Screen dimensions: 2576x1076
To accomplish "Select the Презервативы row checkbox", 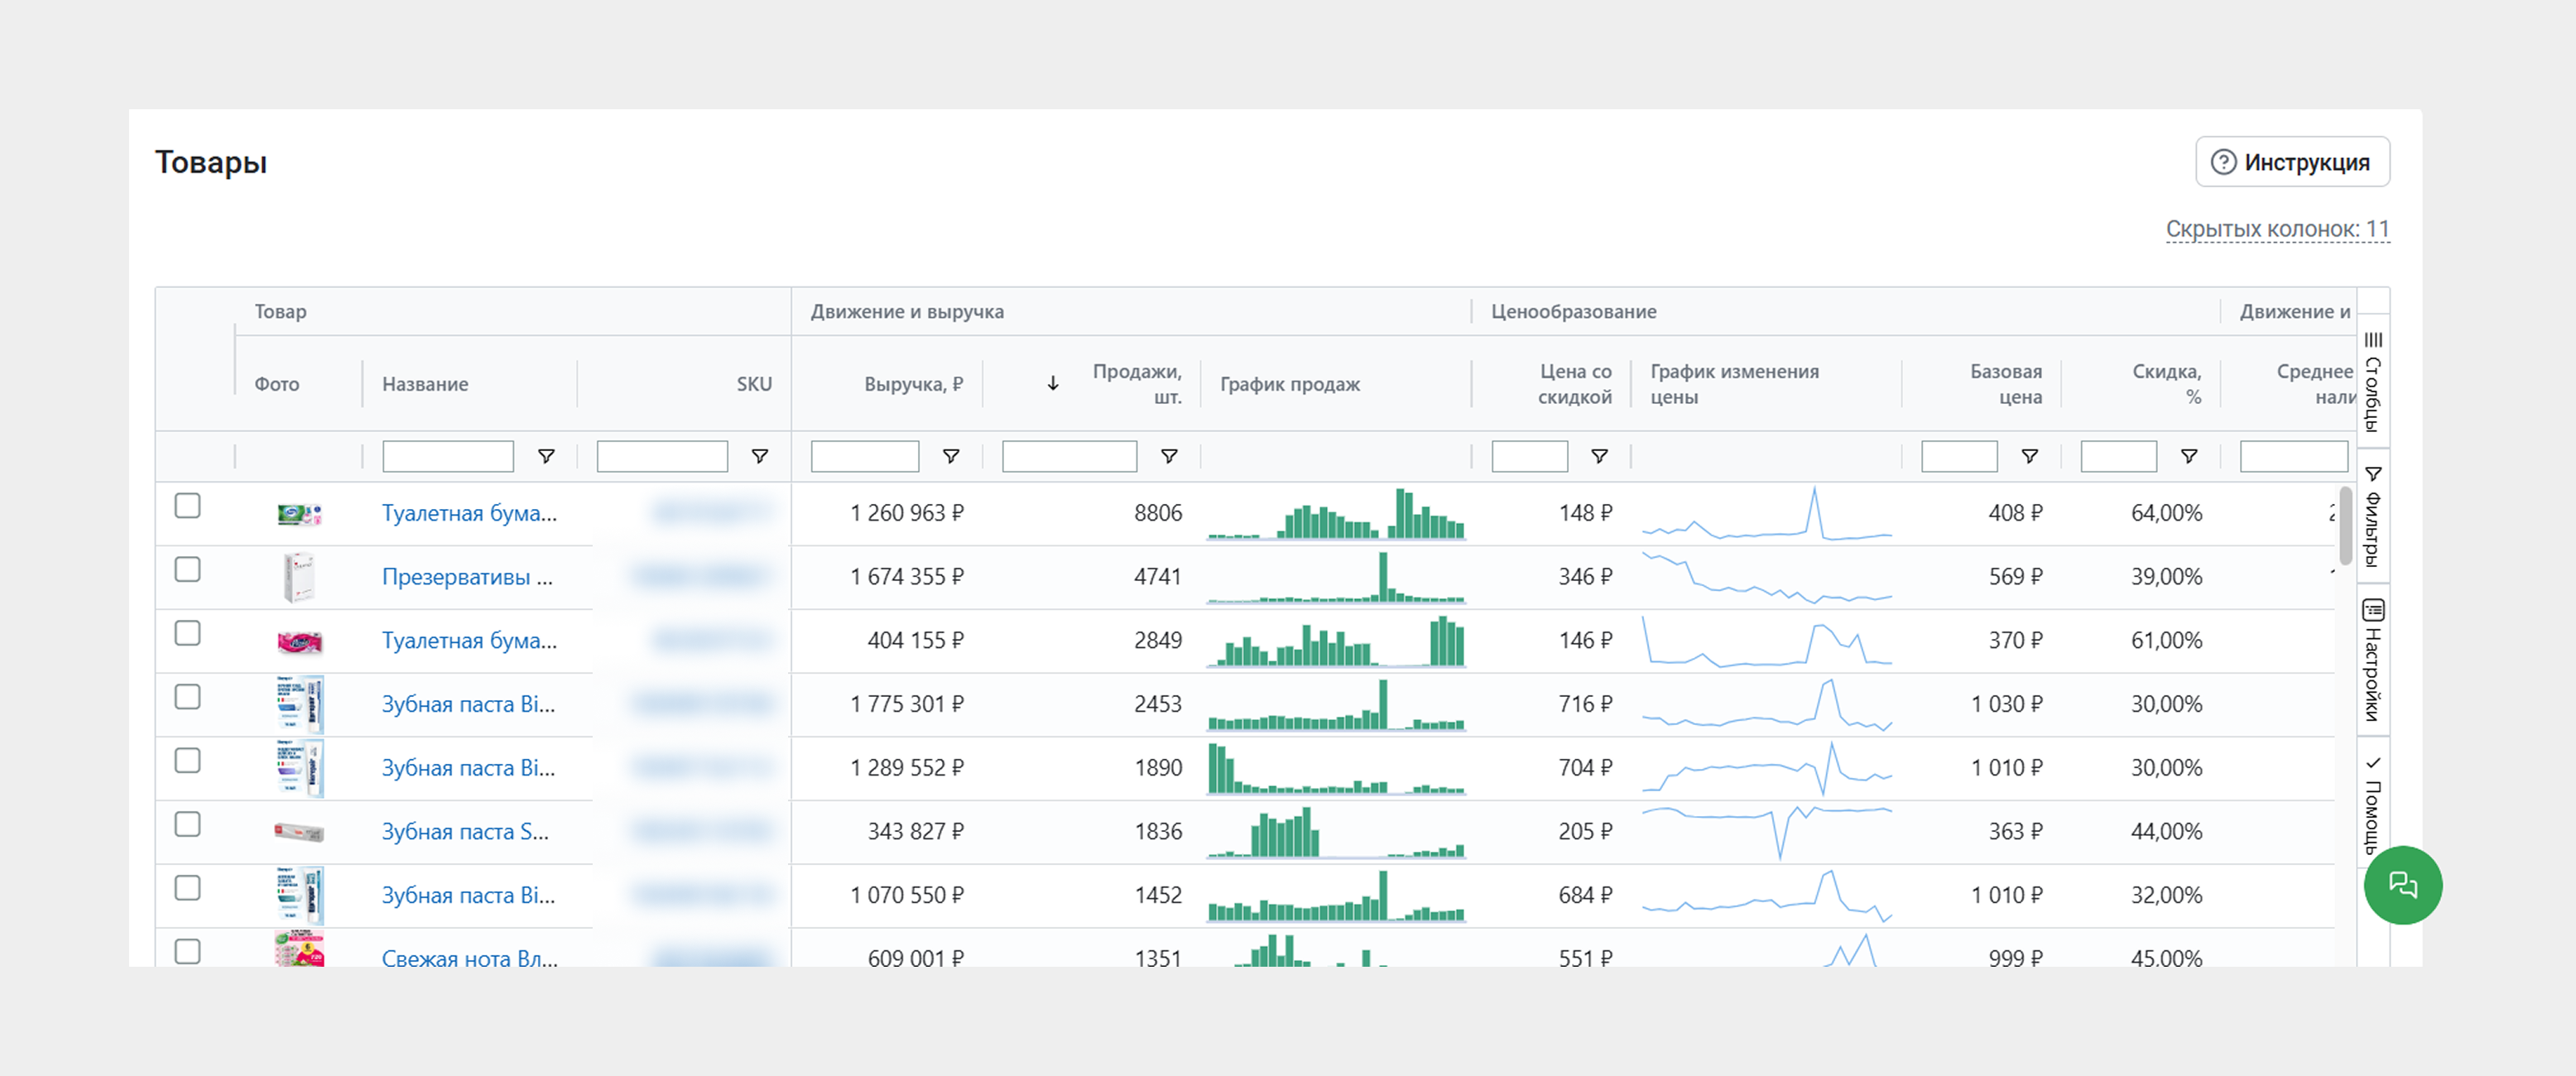I will tap(187, 570).
